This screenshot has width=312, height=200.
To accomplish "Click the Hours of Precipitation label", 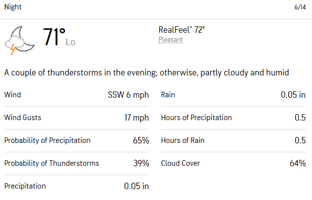I will [196, 118].
